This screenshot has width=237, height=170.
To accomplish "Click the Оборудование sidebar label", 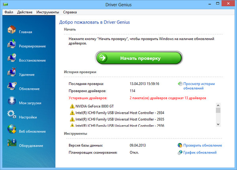I will [x=31, y=146].
